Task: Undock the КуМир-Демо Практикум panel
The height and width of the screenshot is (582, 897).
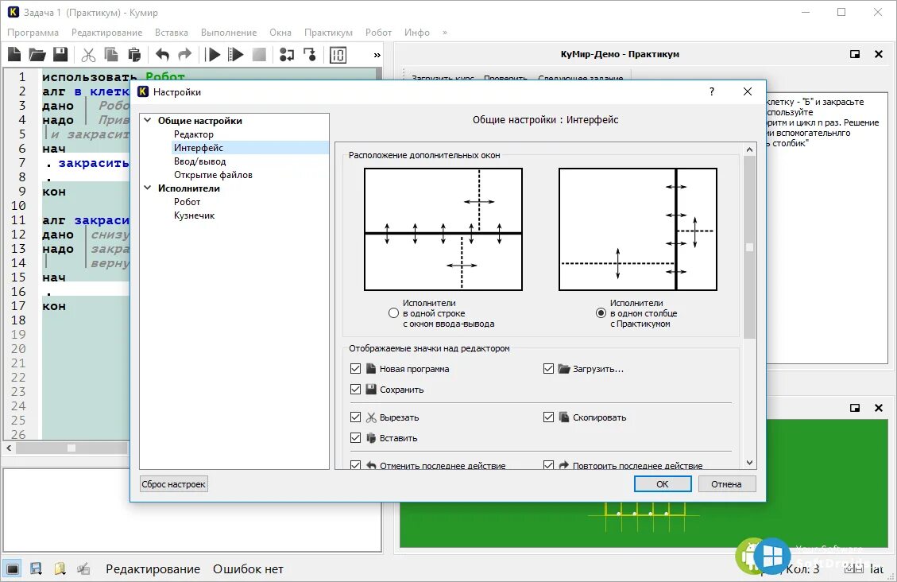Action: tap(855, 54)
